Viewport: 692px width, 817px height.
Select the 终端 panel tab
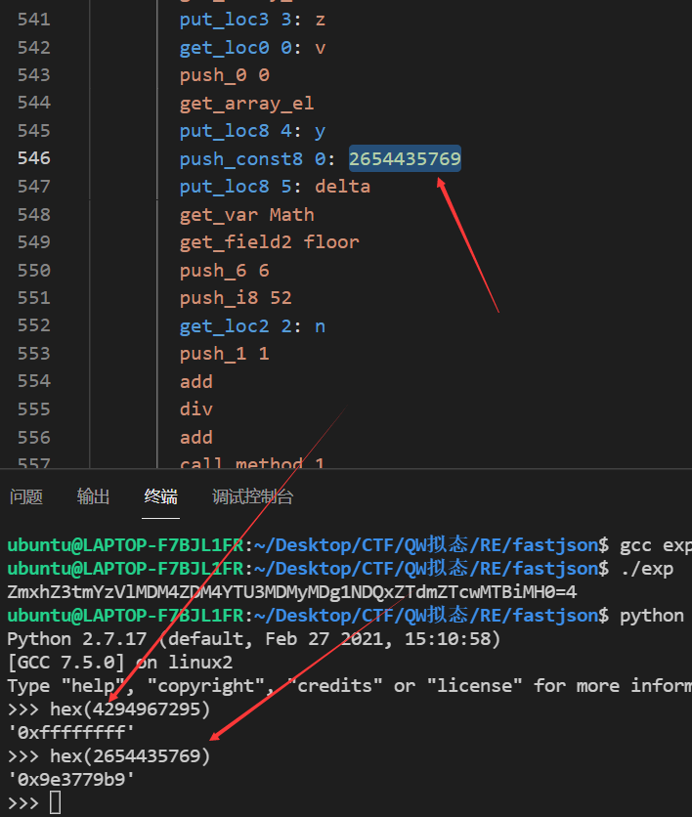[x=161, y=496]
